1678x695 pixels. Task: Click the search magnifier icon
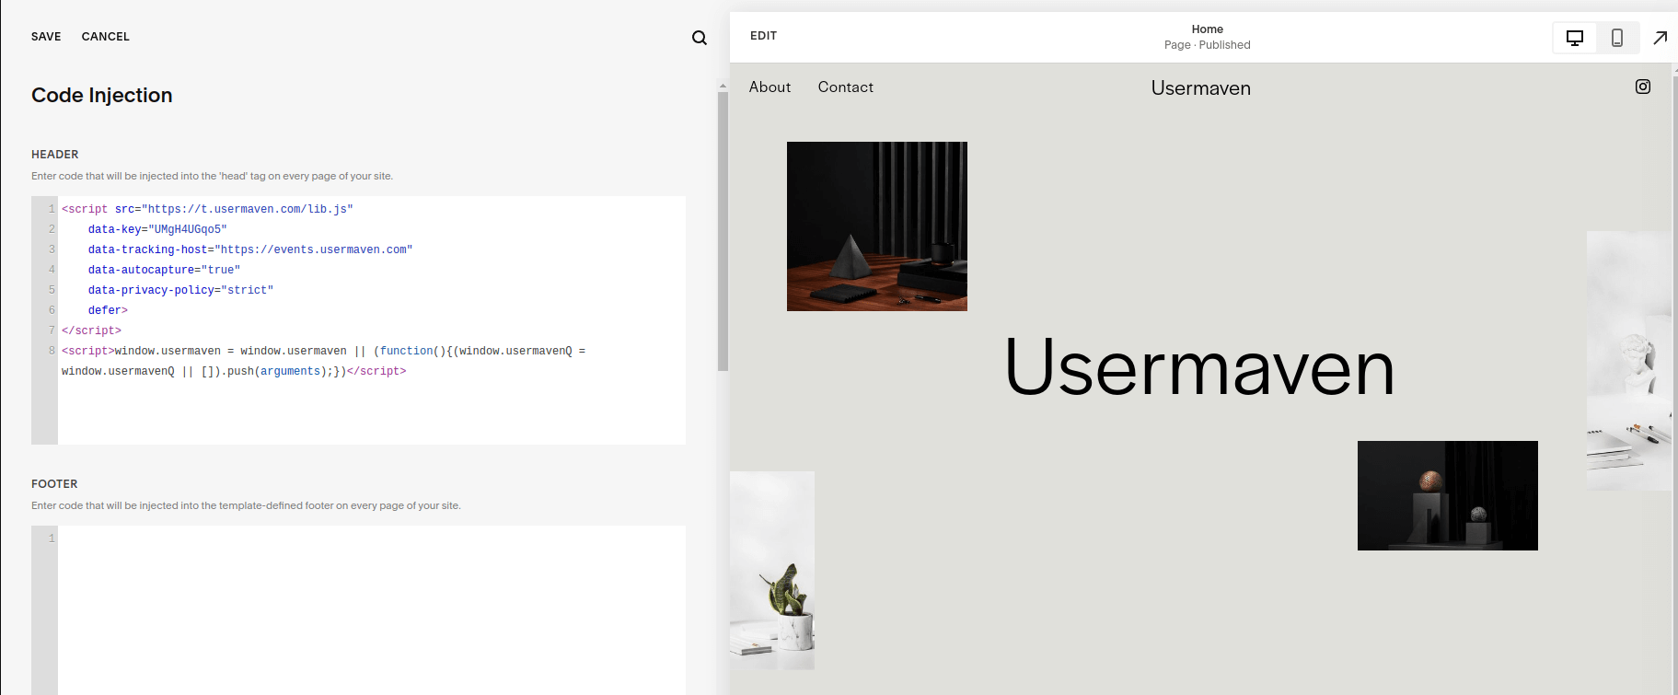click(x=700, y=38)
